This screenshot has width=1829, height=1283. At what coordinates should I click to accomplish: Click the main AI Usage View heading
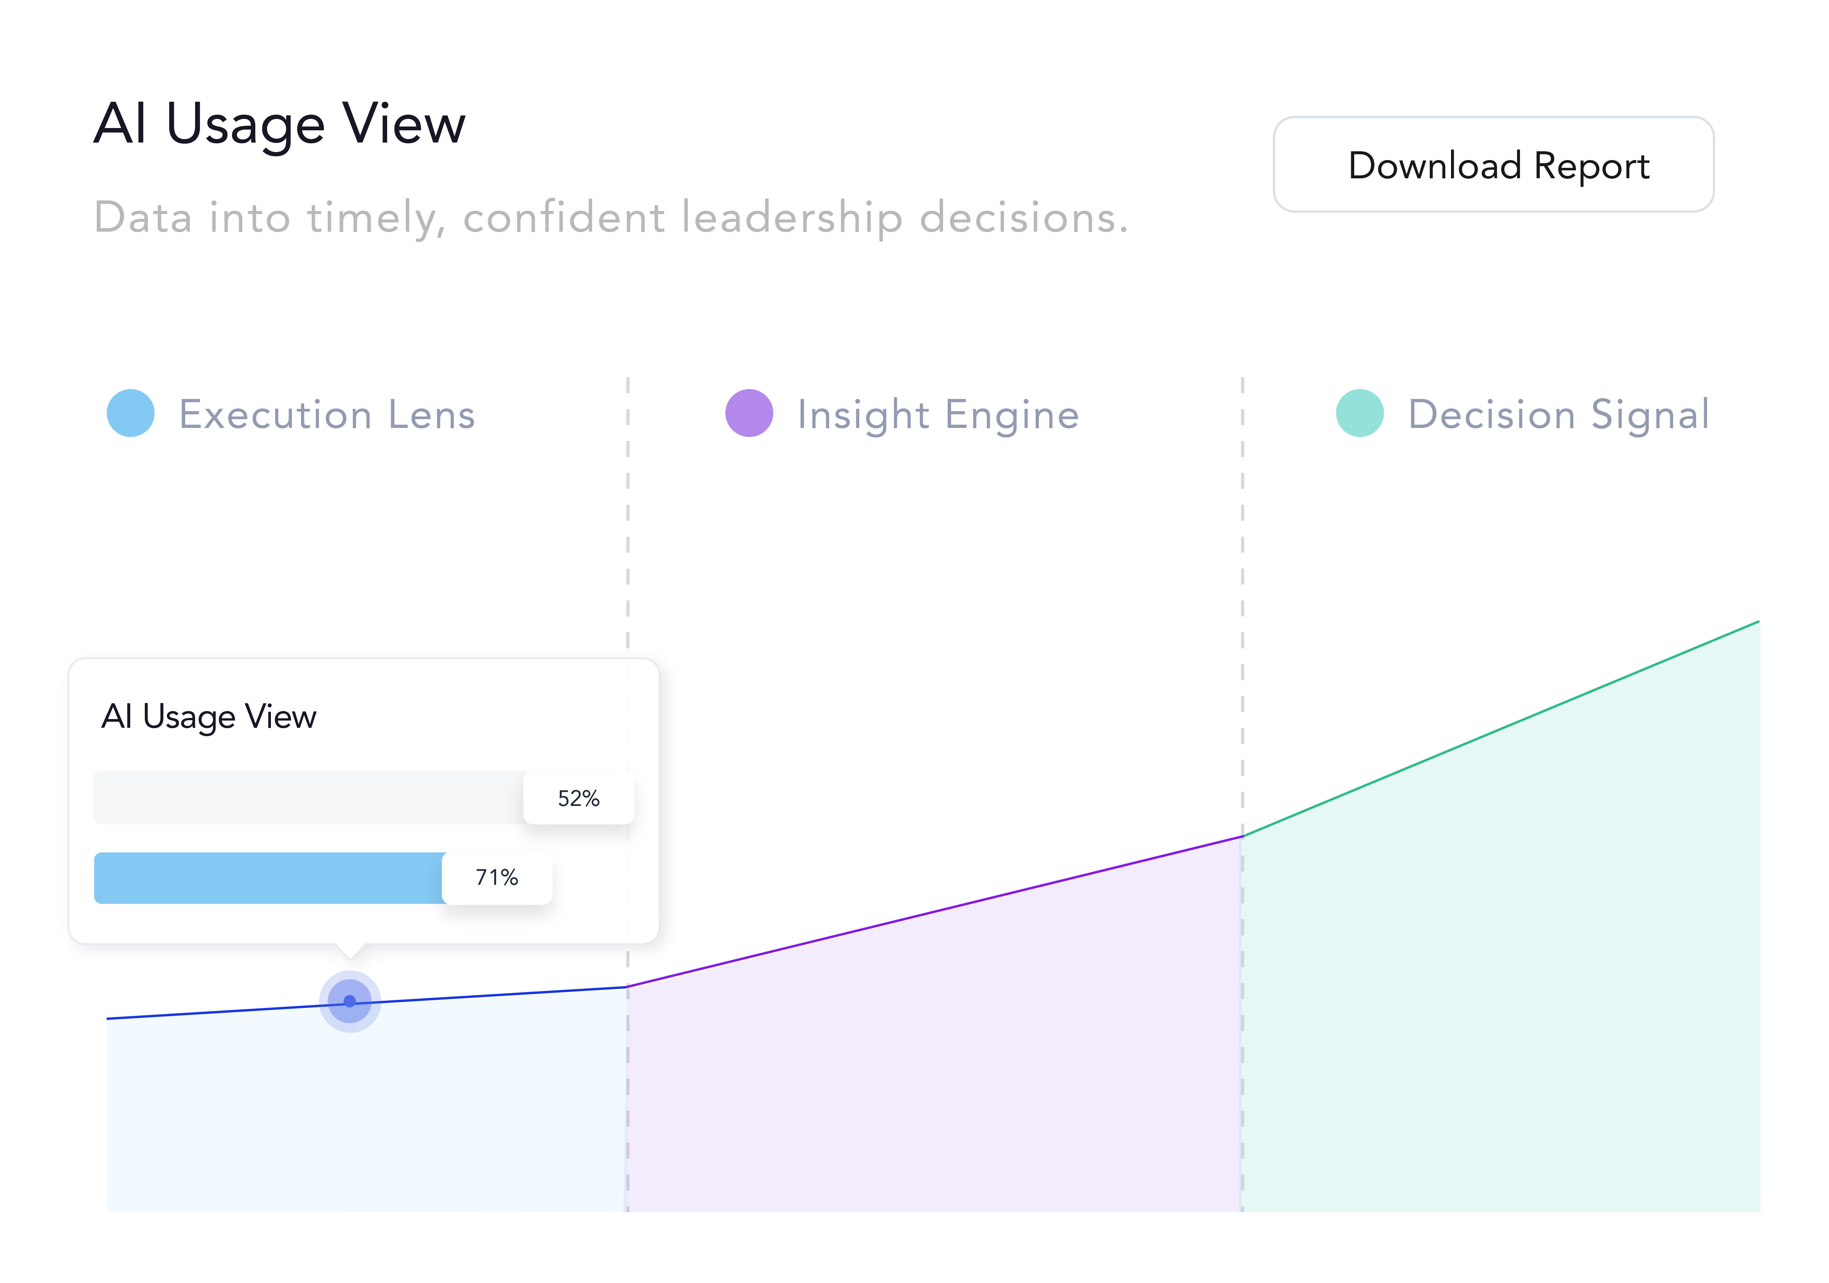280,124
